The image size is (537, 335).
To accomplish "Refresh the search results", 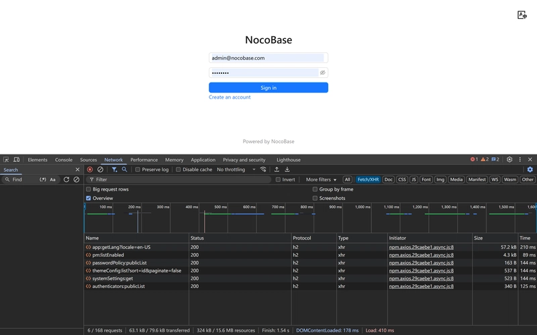I will [x=66, y=179].
